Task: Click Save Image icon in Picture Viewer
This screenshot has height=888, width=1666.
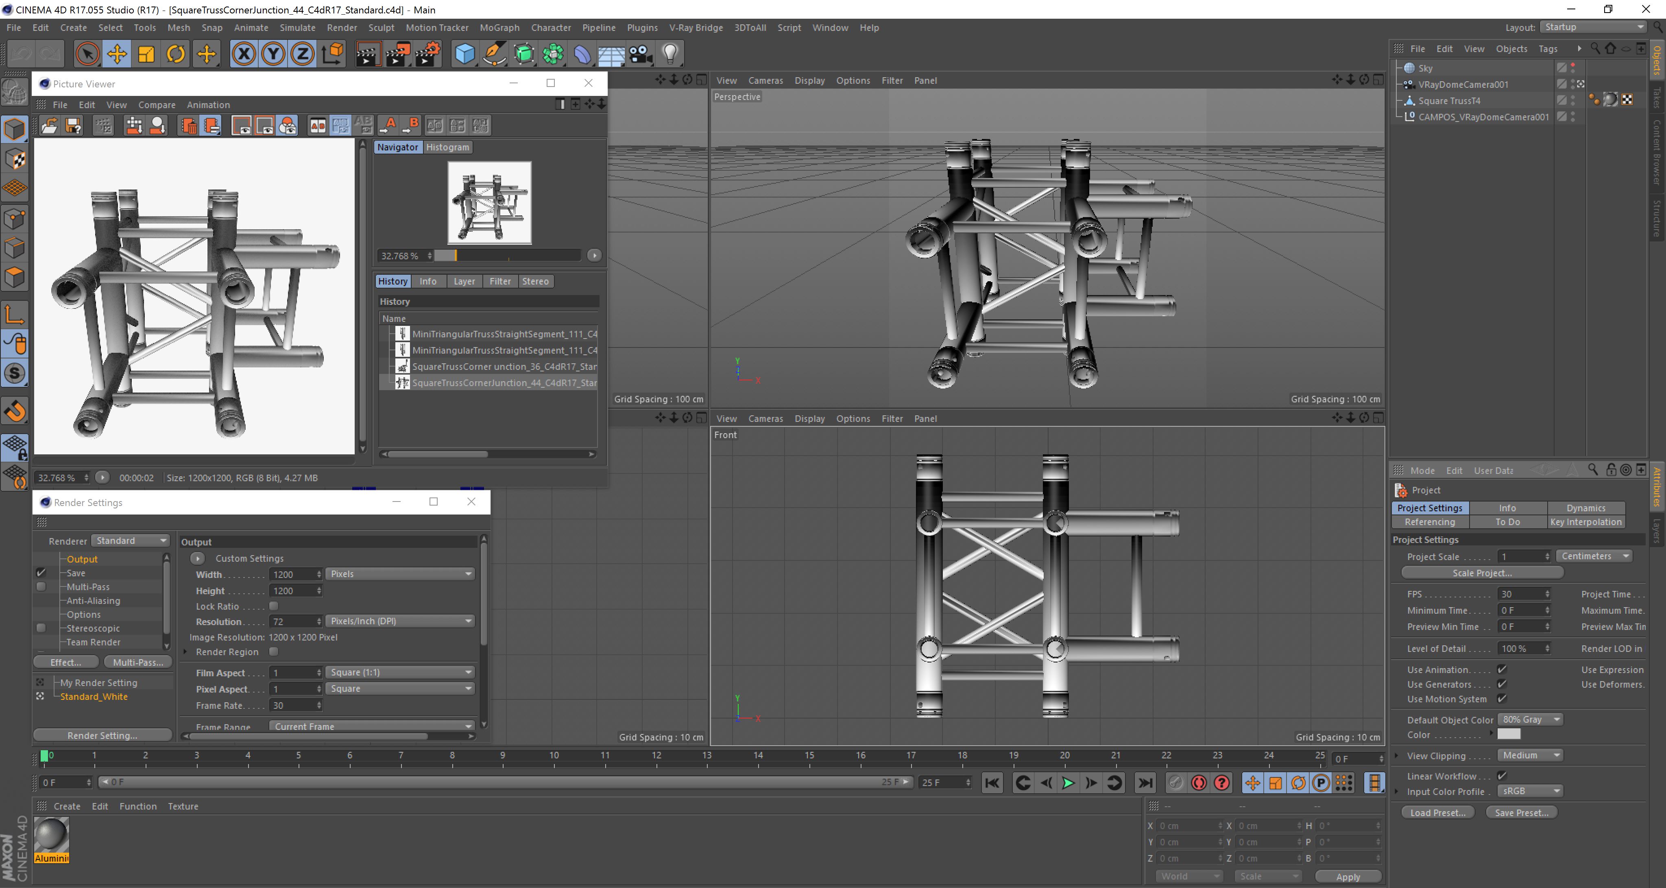Action: [73, 126]
